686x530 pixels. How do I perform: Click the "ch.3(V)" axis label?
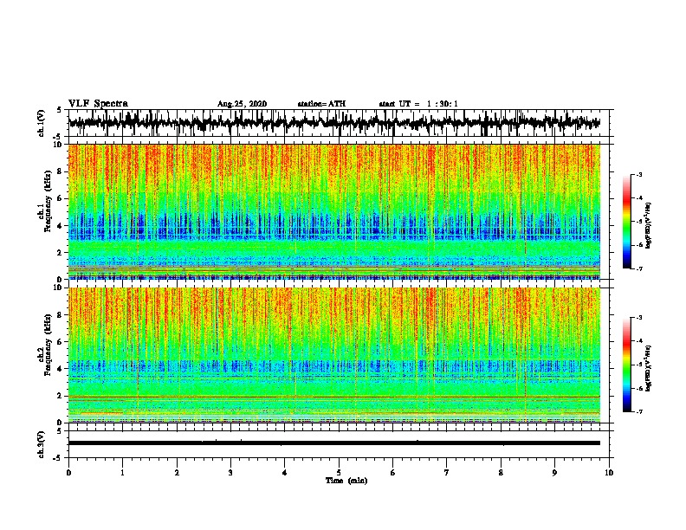pyautogui.click(x=42, y=444)
